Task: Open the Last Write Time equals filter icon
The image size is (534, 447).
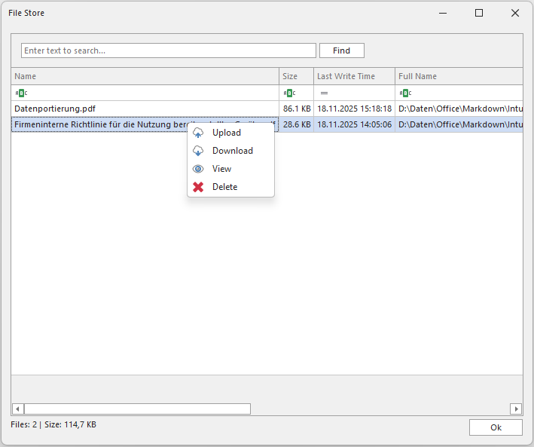Action: click(324, 93)
